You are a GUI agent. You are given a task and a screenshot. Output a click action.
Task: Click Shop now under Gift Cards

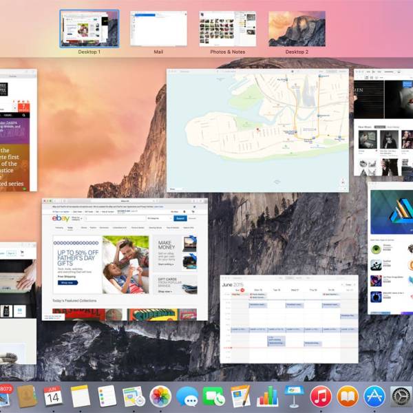click(x=165, y=291)
